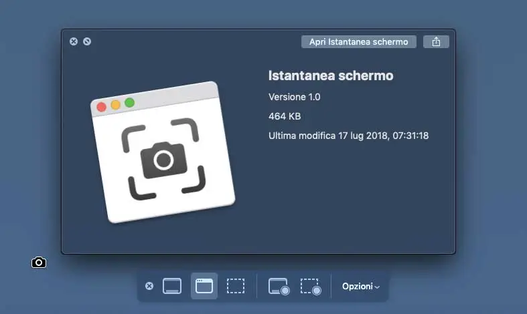The height and width of the screenshot is (314, 527).
Task: Click the Istantanea schermo app icon
Action: point(163,152)
